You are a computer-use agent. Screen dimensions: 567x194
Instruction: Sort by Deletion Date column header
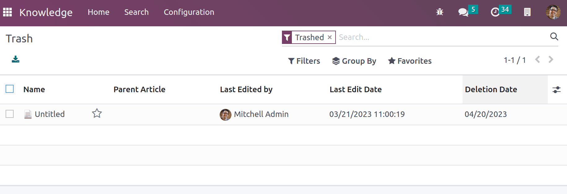tap(491, 89)
